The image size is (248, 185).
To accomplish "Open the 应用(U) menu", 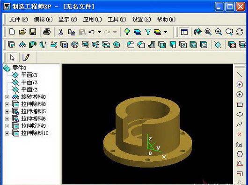I will [x=92, y=20].
